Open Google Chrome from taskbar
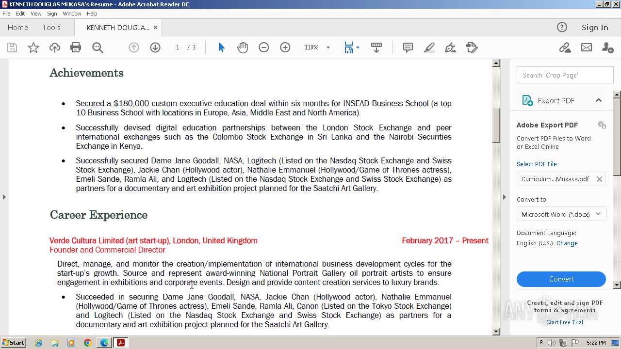 point(88,343)
